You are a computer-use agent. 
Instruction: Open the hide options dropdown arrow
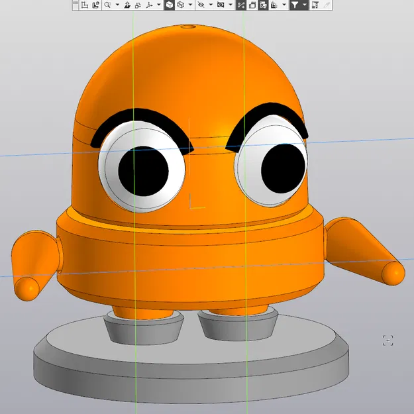[211, 5]
